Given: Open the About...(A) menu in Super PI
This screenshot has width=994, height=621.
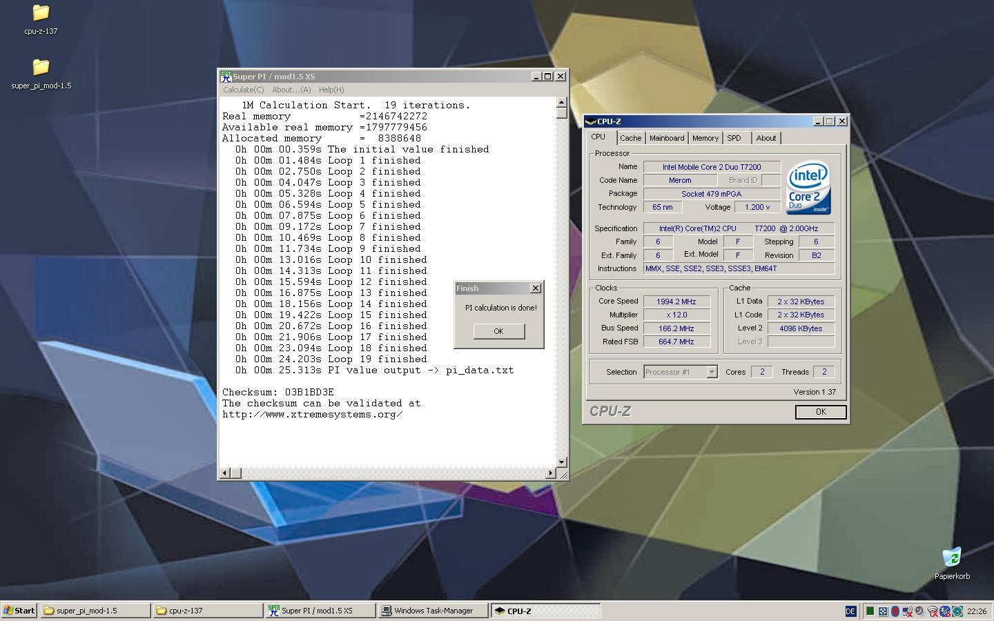Looking at the screenshot, I should tap(291, 90).
